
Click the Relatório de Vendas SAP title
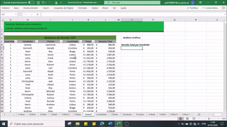[x=60, y=38]
